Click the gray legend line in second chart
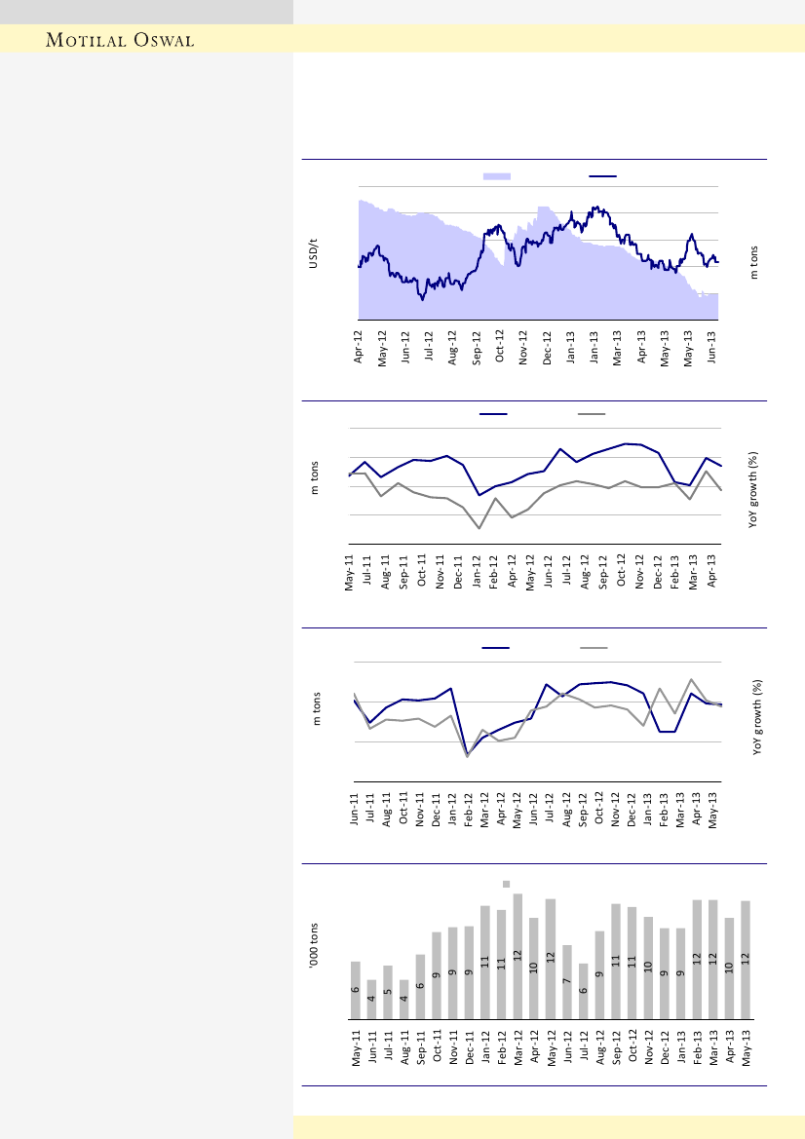The image size is (805, 1139). 592,414
